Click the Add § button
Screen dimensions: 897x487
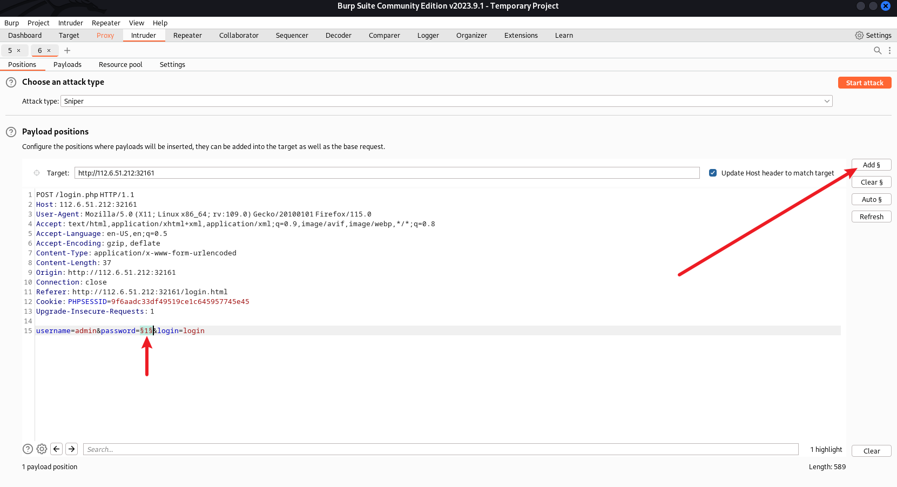871,165
